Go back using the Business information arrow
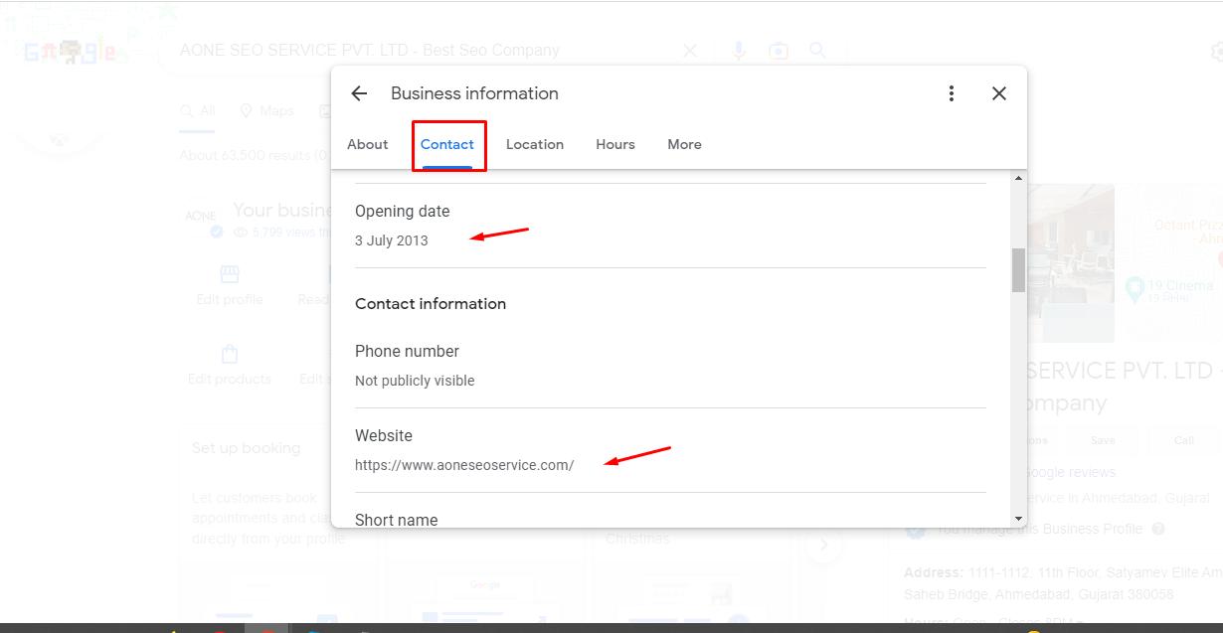Screen dimensions: 1223x633 [x=359, y=93]
